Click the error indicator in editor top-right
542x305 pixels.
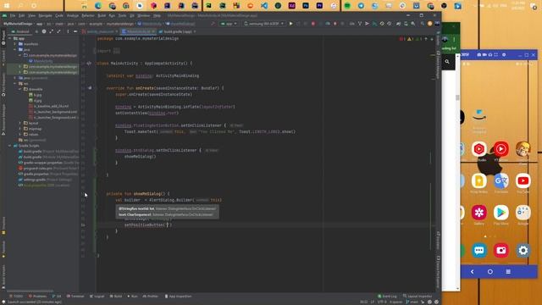click(402, 39)
